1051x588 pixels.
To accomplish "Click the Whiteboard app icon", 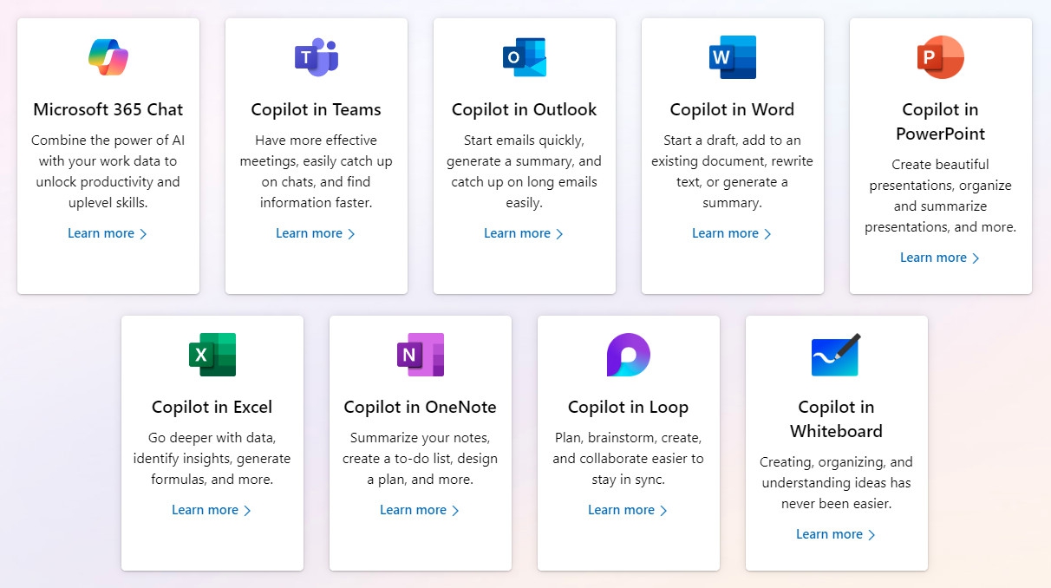I will [x=836, y=355].
